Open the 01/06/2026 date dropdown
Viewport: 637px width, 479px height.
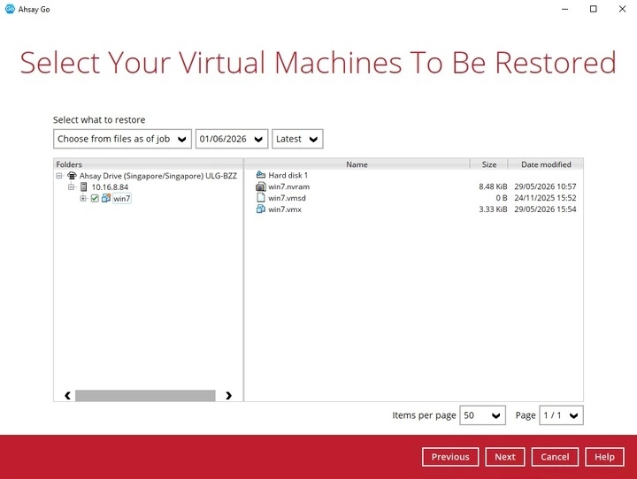[x=232, y=139]
